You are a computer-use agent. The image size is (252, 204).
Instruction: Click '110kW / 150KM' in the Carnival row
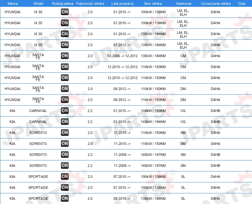click(153, 111)
